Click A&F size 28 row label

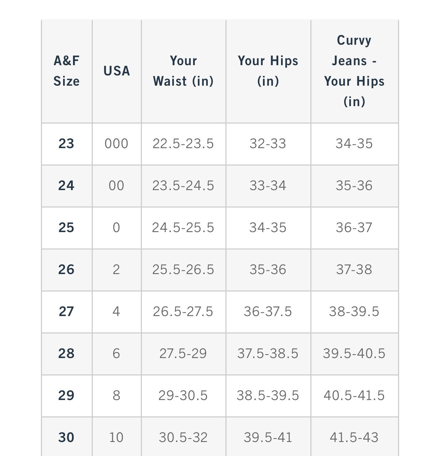click(67, 354)
